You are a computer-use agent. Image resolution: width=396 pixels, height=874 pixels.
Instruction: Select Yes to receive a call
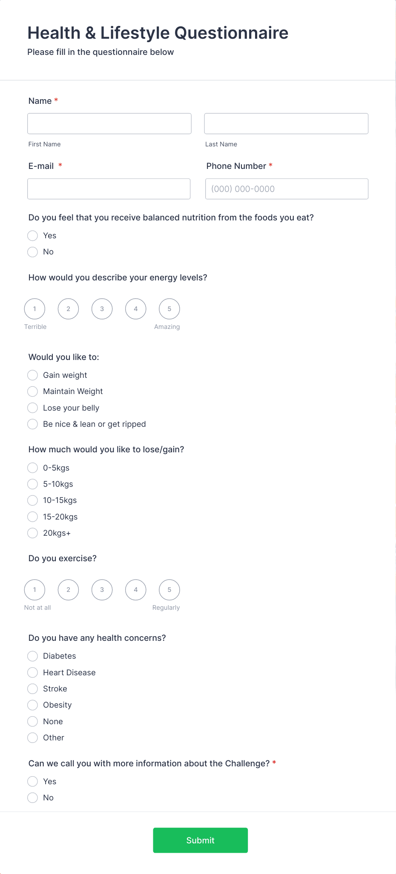[x=32, y=781]
